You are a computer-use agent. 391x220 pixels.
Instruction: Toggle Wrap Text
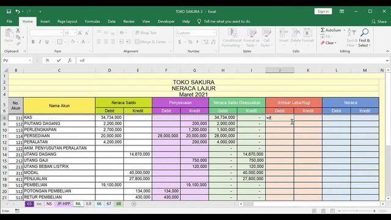(x=146, y=33)
